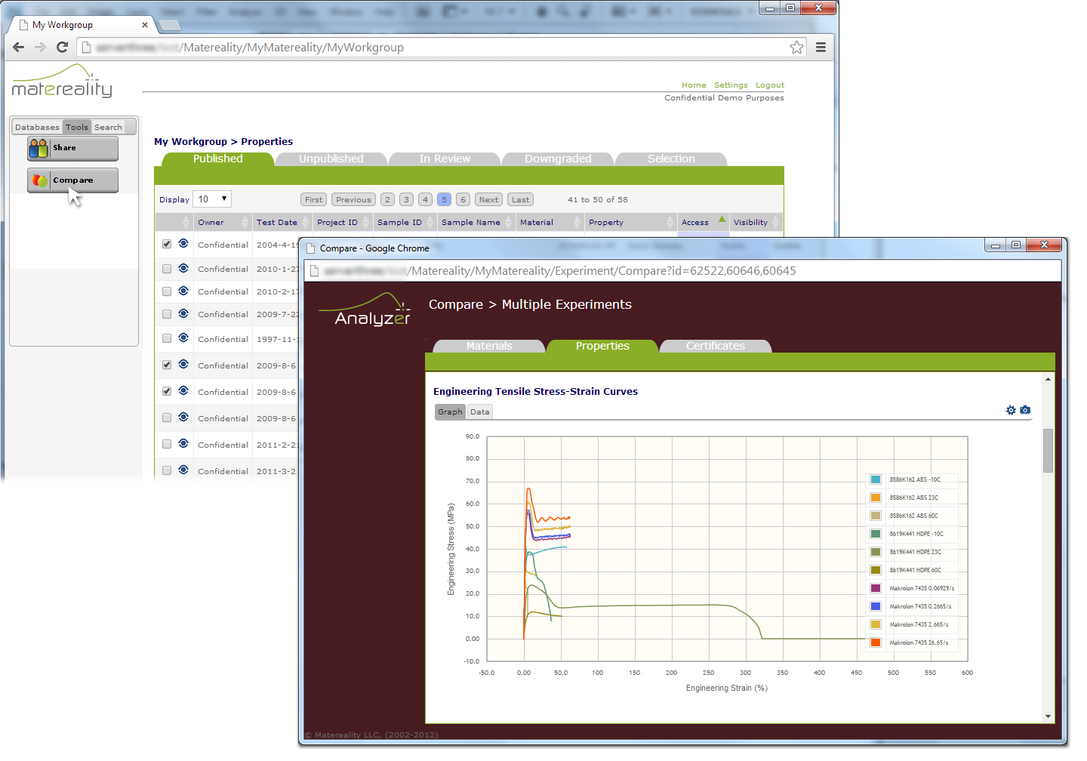Image resolution: width=1087 pixels, height=761 pixels.
Task: Enable the checkbox on the 2011-3-2 row
Action: click(x=166, y=470)
